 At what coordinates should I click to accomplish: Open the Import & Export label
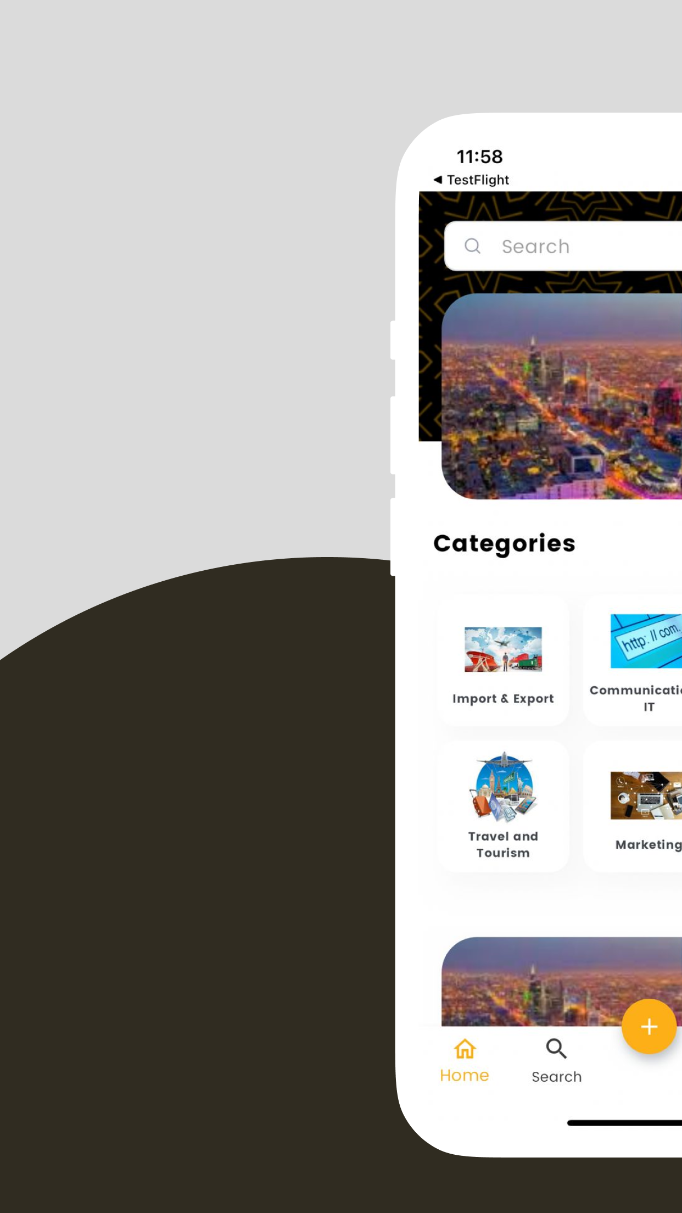(503, 699)
